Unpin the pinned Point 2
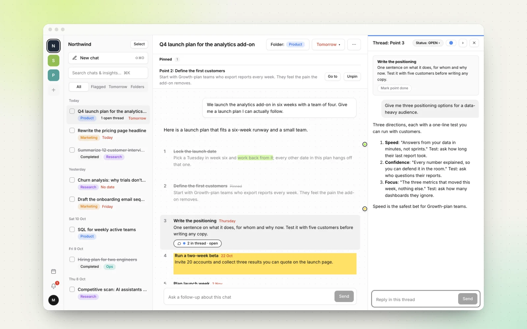The image size is (527, 329). point(352,77)
